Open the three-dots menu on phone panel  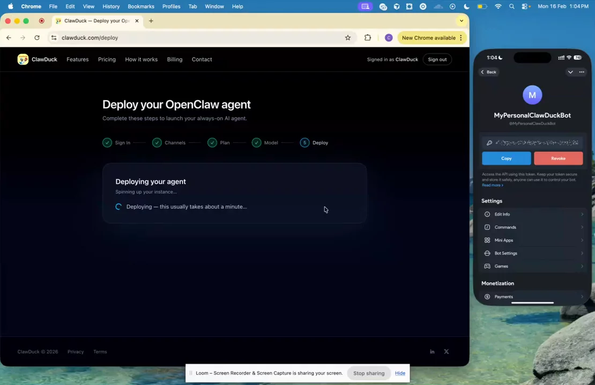tap(582, 72)
